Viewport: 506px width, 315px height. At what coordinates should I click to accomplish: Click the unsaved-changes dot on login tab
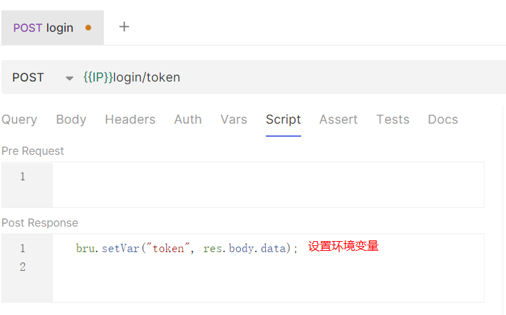88,28
